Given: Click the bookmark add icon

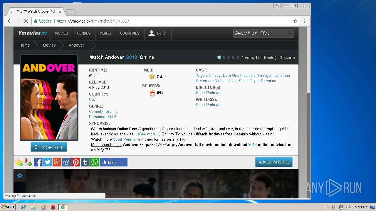Looking at the screenshot, I should (x=28, y=162).
